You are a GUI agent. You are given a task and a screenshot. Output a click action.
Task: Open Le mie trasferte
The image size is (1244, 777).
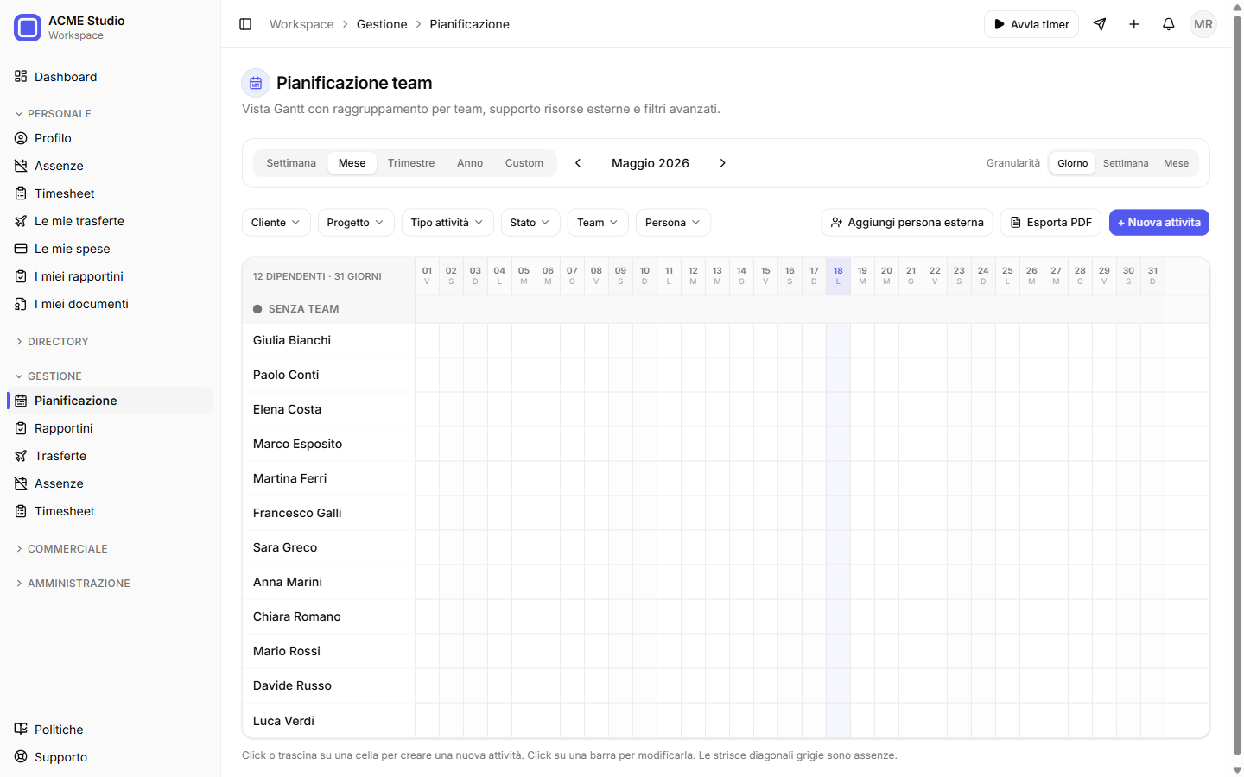(110, 221)
